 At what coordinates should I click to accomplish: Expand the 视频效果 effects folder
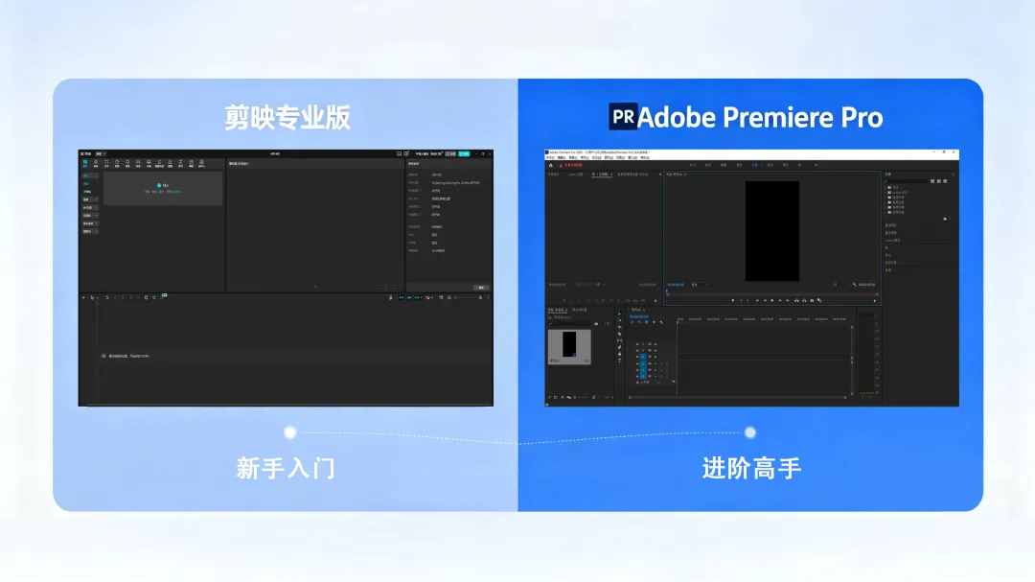(885, 207)
